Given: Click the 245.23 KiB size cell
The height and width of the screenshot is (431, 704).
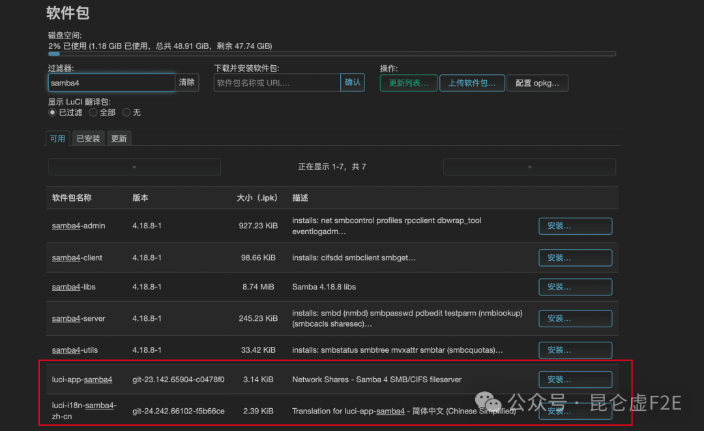Looking at the screenshot, I should [x=258, y=319].
